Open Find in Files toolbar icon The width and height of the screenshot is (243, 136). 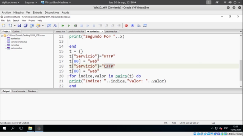pos(55,26)
